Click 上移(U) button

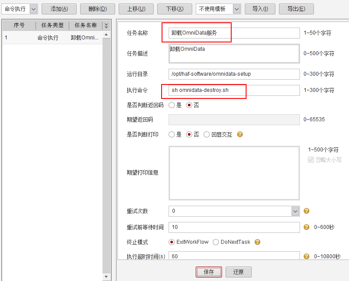(x=136, y=9)
